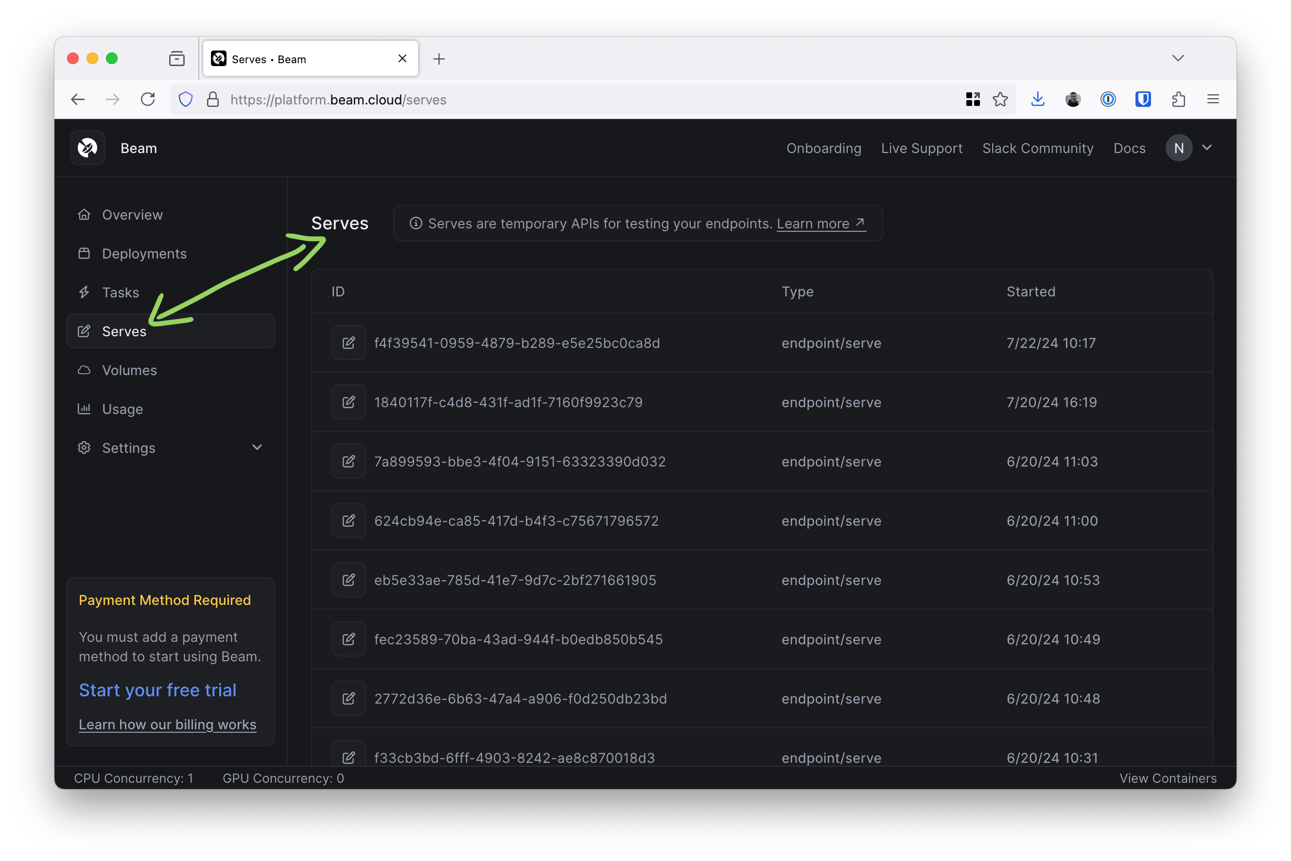Viewport: 1291px width, 861px height.
Task: Open serve 624cb94e row edit icon
Action: point(349,520)
